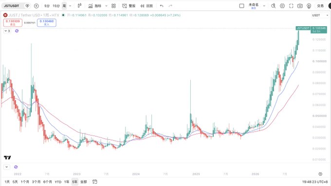This screenshot has width=331, height=186.
Task: Open the 指标 indicators dialog
Action: click(x=95, y=6)
